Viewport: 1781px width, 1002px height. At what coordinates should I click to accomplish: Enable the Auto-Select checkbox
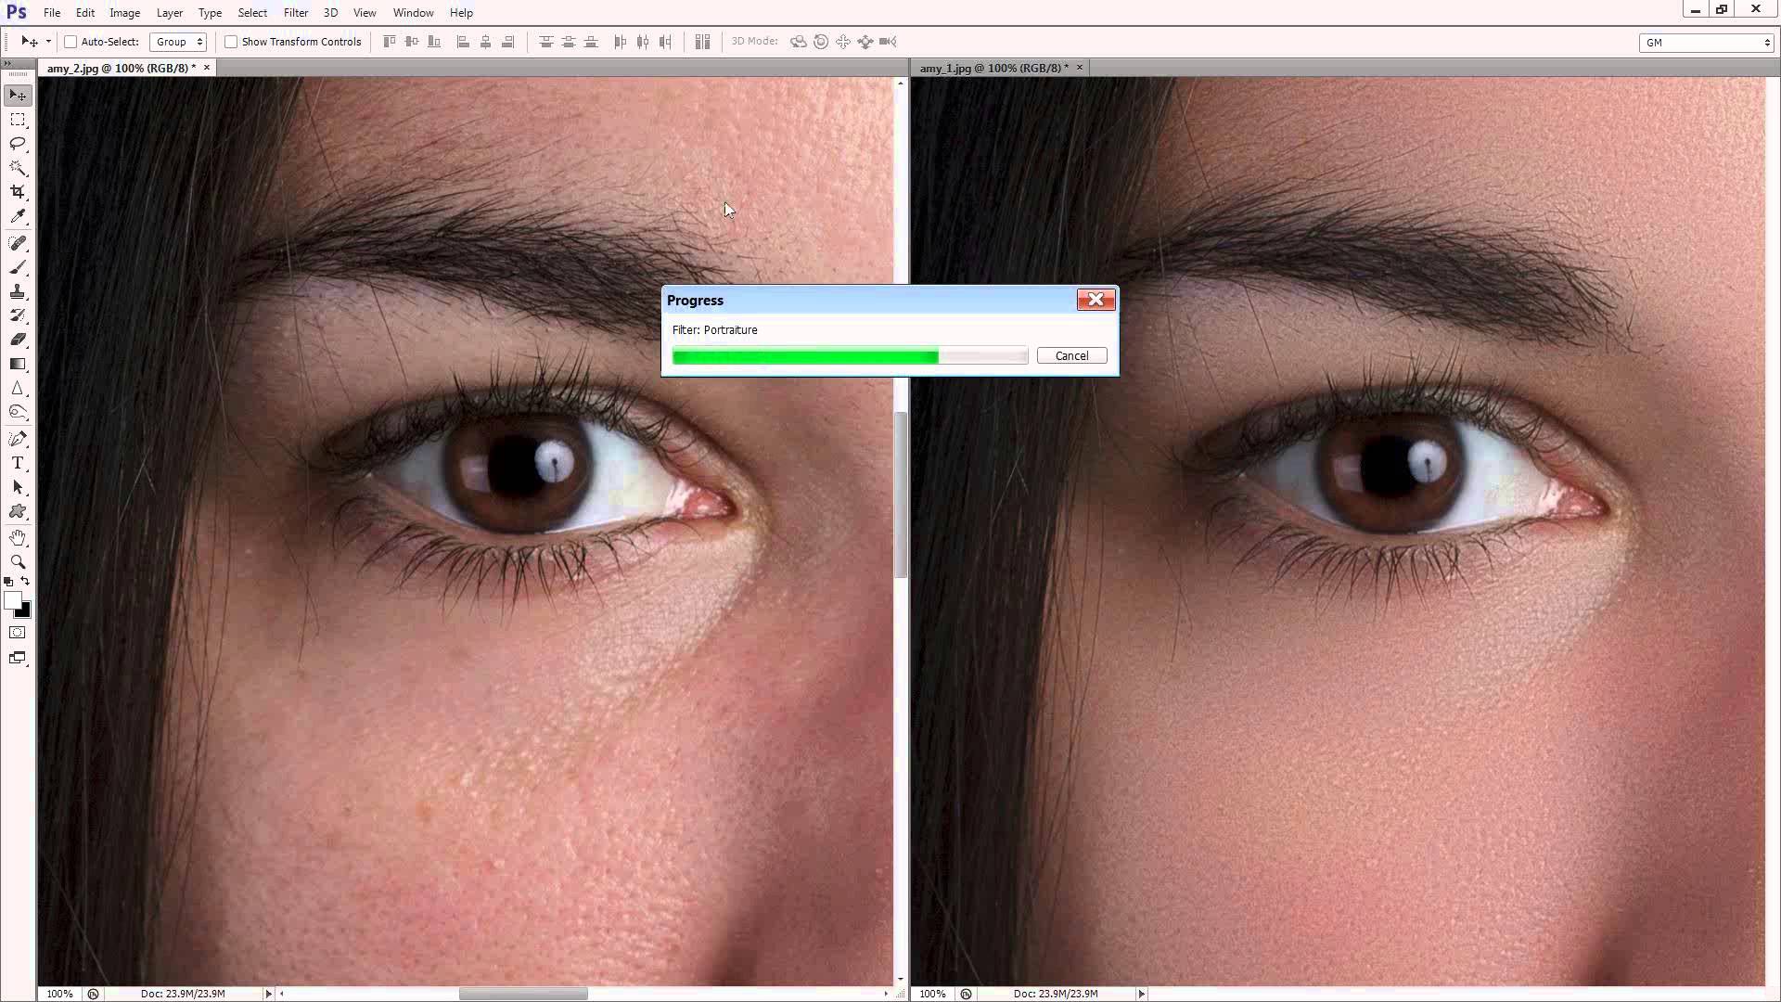coord(70,42)
